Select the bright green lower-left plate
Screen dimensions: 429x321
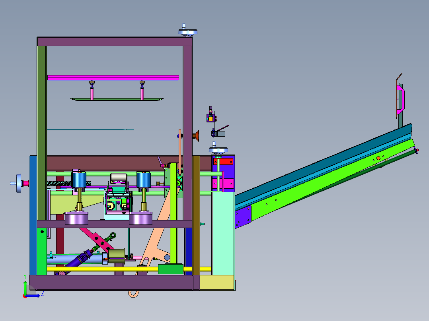click(41, 251)
